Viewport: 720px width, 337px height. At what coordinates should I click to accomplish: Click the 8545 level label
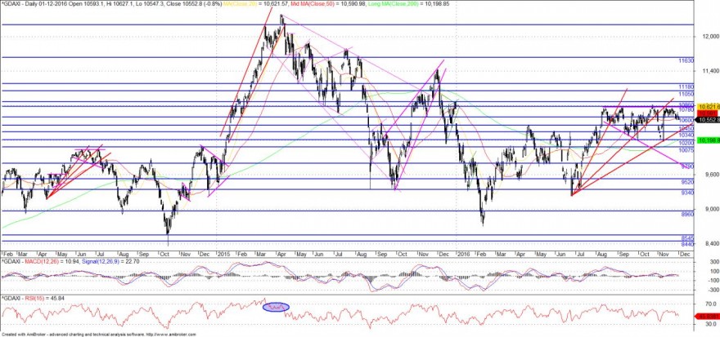(687, 238)
